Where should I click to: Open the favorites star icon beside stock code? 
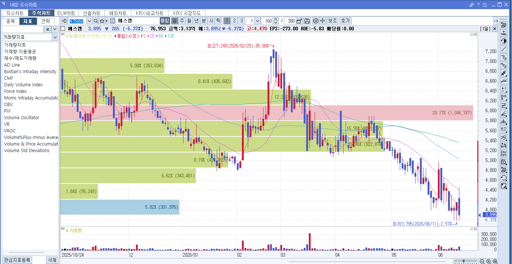click(102, 21)
